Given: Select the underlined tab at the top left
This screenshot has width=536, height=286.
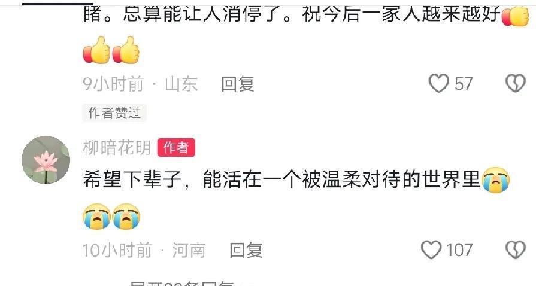Looking at the screenshot, I should [57, 4].
